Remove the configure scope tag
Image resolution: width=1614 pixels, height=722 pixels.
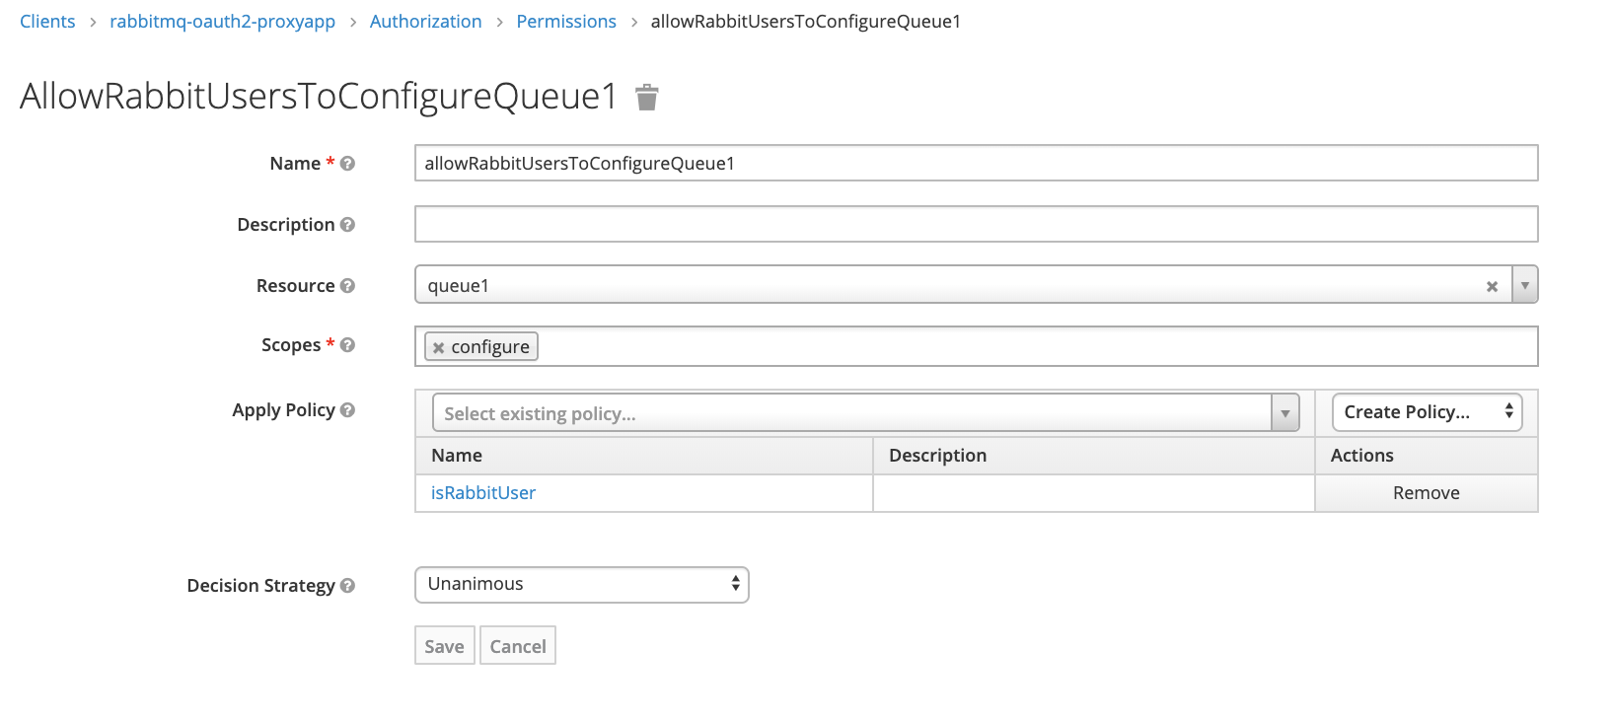(439, 348)
